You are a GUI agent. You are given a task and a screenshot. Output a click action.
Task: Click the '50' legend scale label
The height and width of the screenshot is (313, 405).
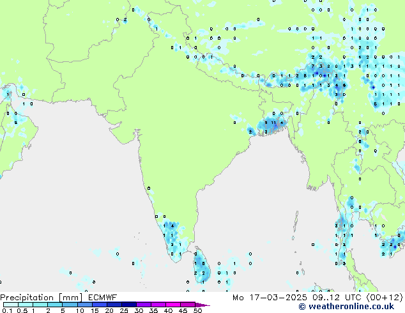click(x=197, y=310)
